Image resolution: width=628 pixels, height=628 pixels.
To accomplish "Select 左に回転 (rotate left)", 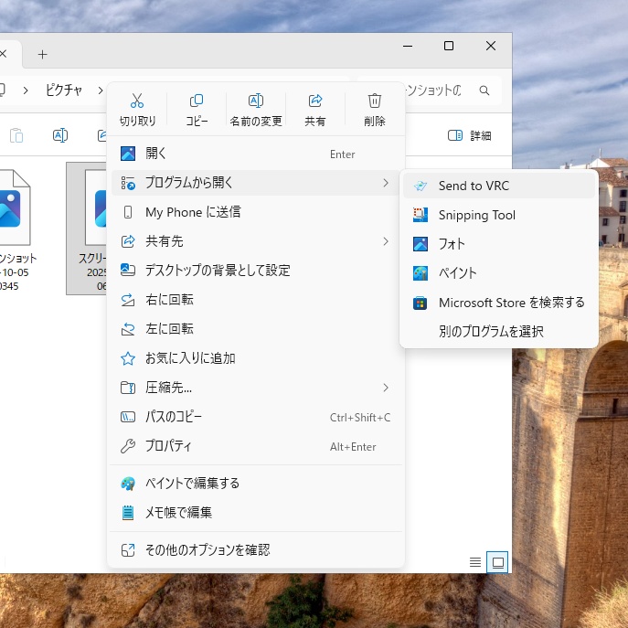I will click(256, 329).
